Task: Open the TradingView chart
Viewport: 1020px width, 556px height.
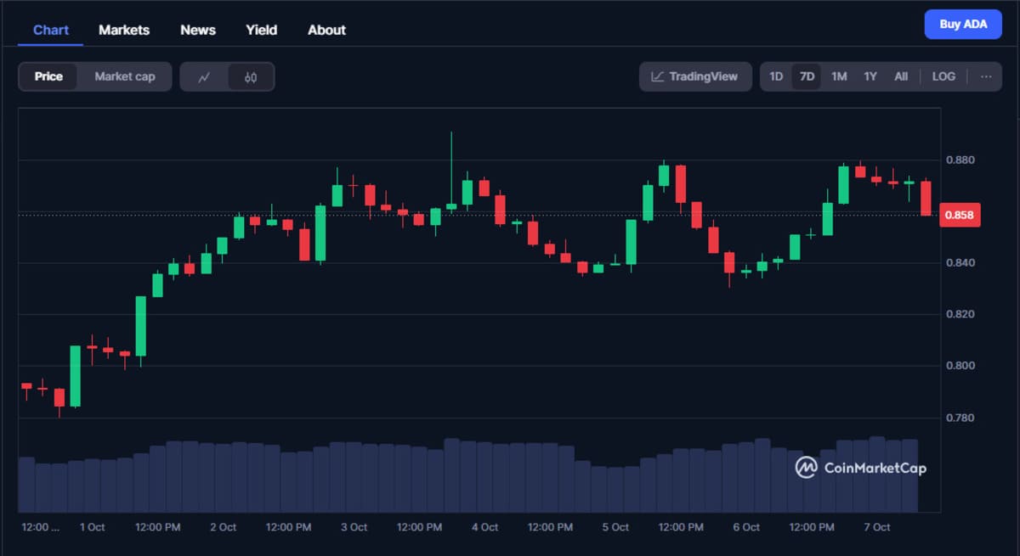Action: [694, 76]
